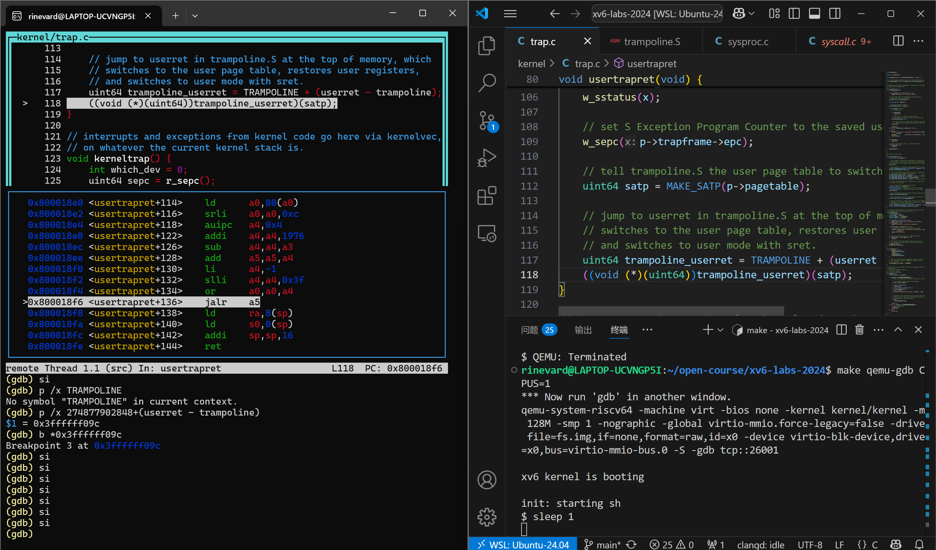Click the WSL: Ubuntu-24.04 remote indicator
Image resolution: width=936 pixels, height=550 pixels.
[x=523, y=544]
